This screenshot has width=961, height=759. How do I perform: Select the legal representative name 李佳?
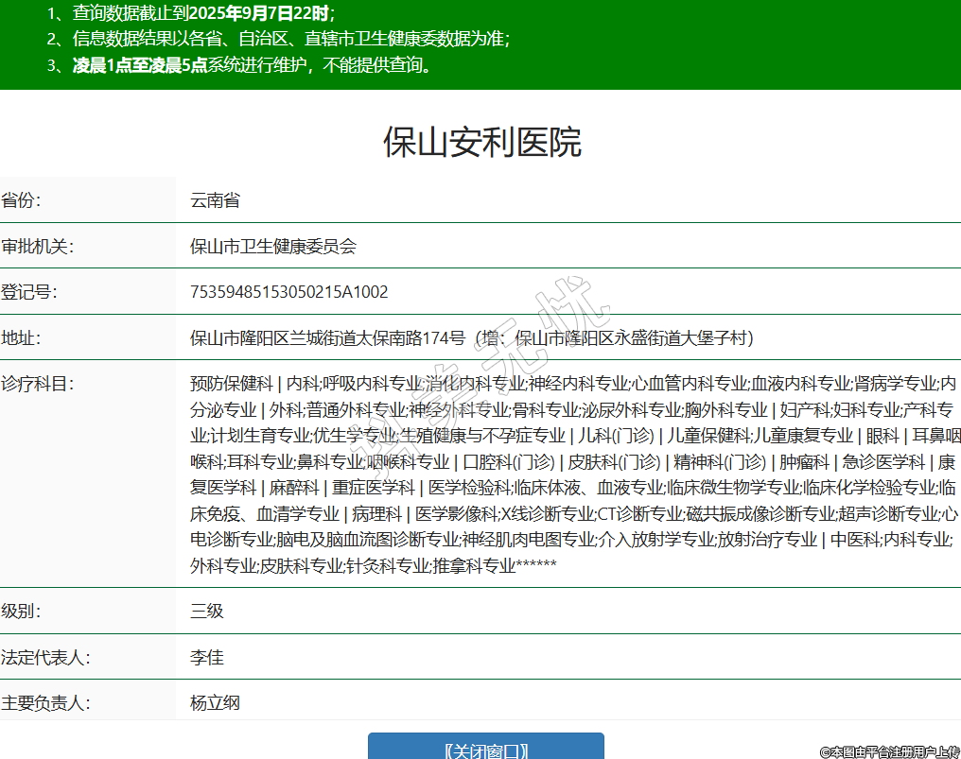(207, 657)
